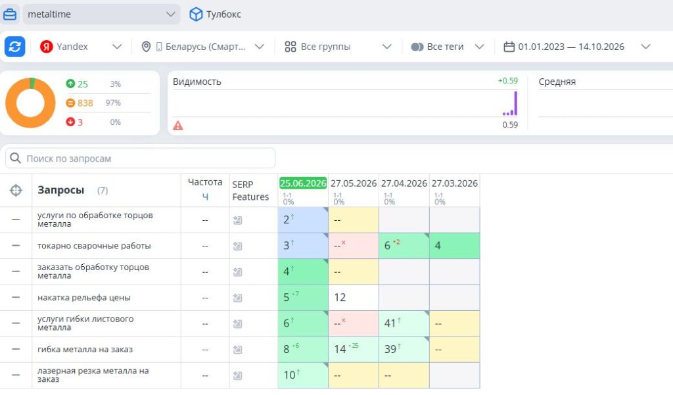Open the Все теги dropdown

pos(448,47)
